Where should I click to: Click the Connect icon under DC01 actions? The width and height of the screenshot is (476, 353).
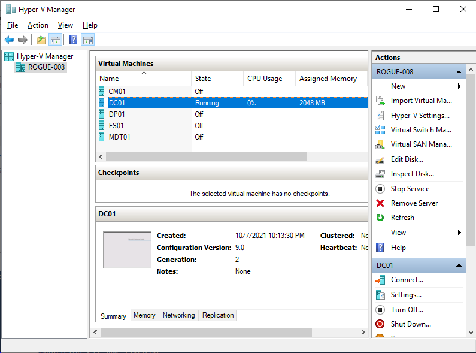pos(380,280)
